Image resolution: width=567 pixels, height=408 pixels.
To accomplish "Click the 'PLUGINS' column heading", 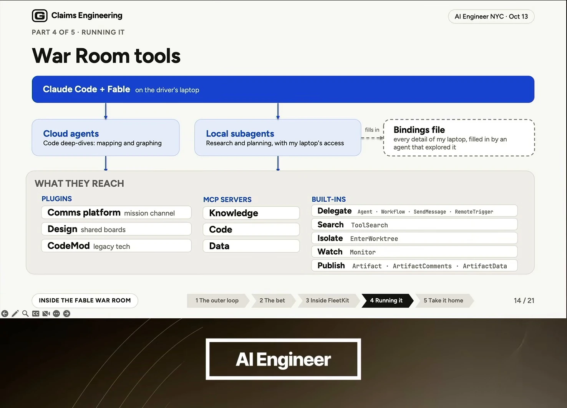I will 57,199.
